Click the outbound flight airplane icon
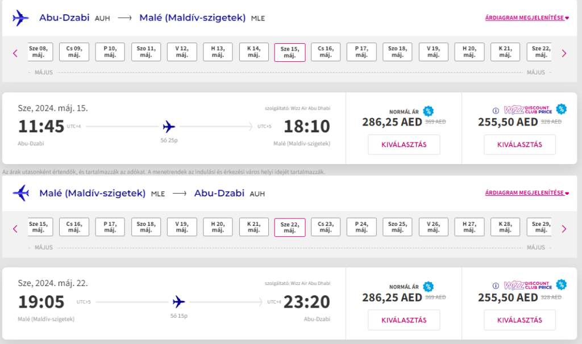 (169, 127)
